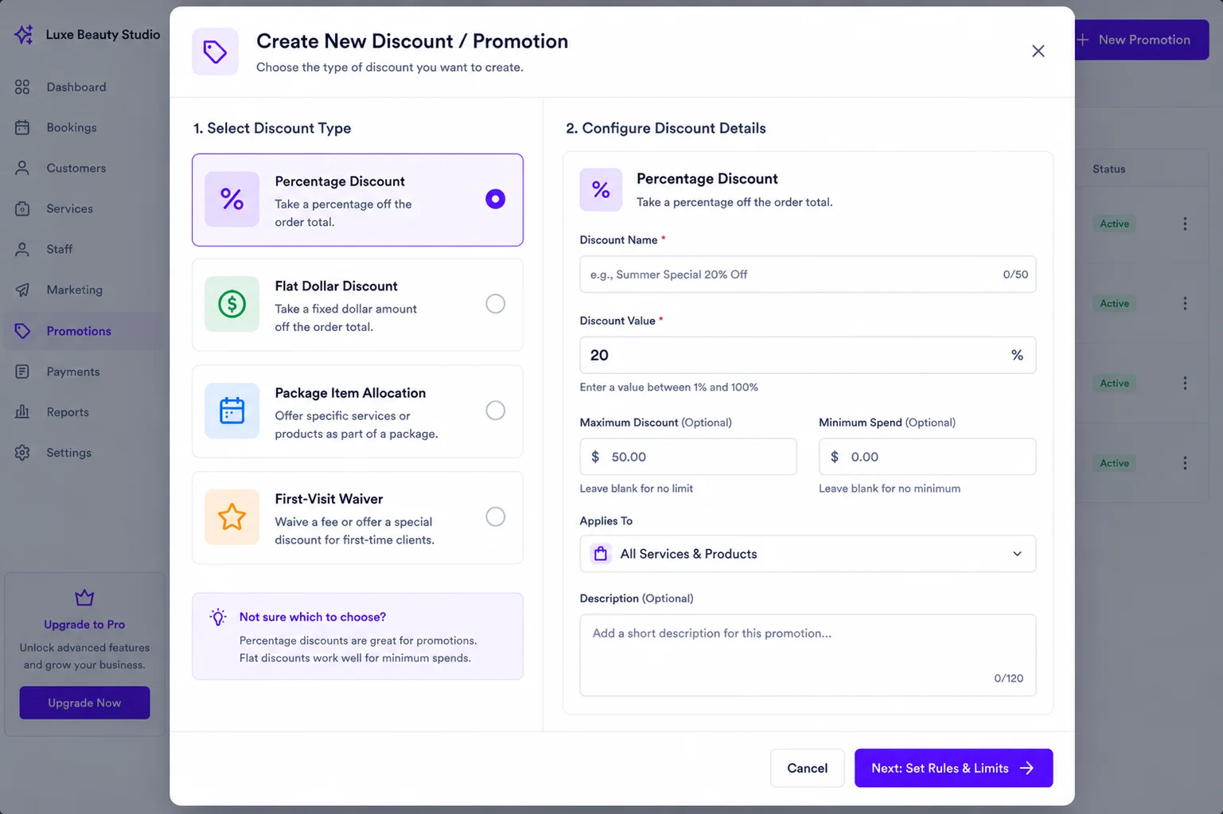1223x814 pixels.
Task: Click the Status column header
Action: click(x=1108, y=169)
